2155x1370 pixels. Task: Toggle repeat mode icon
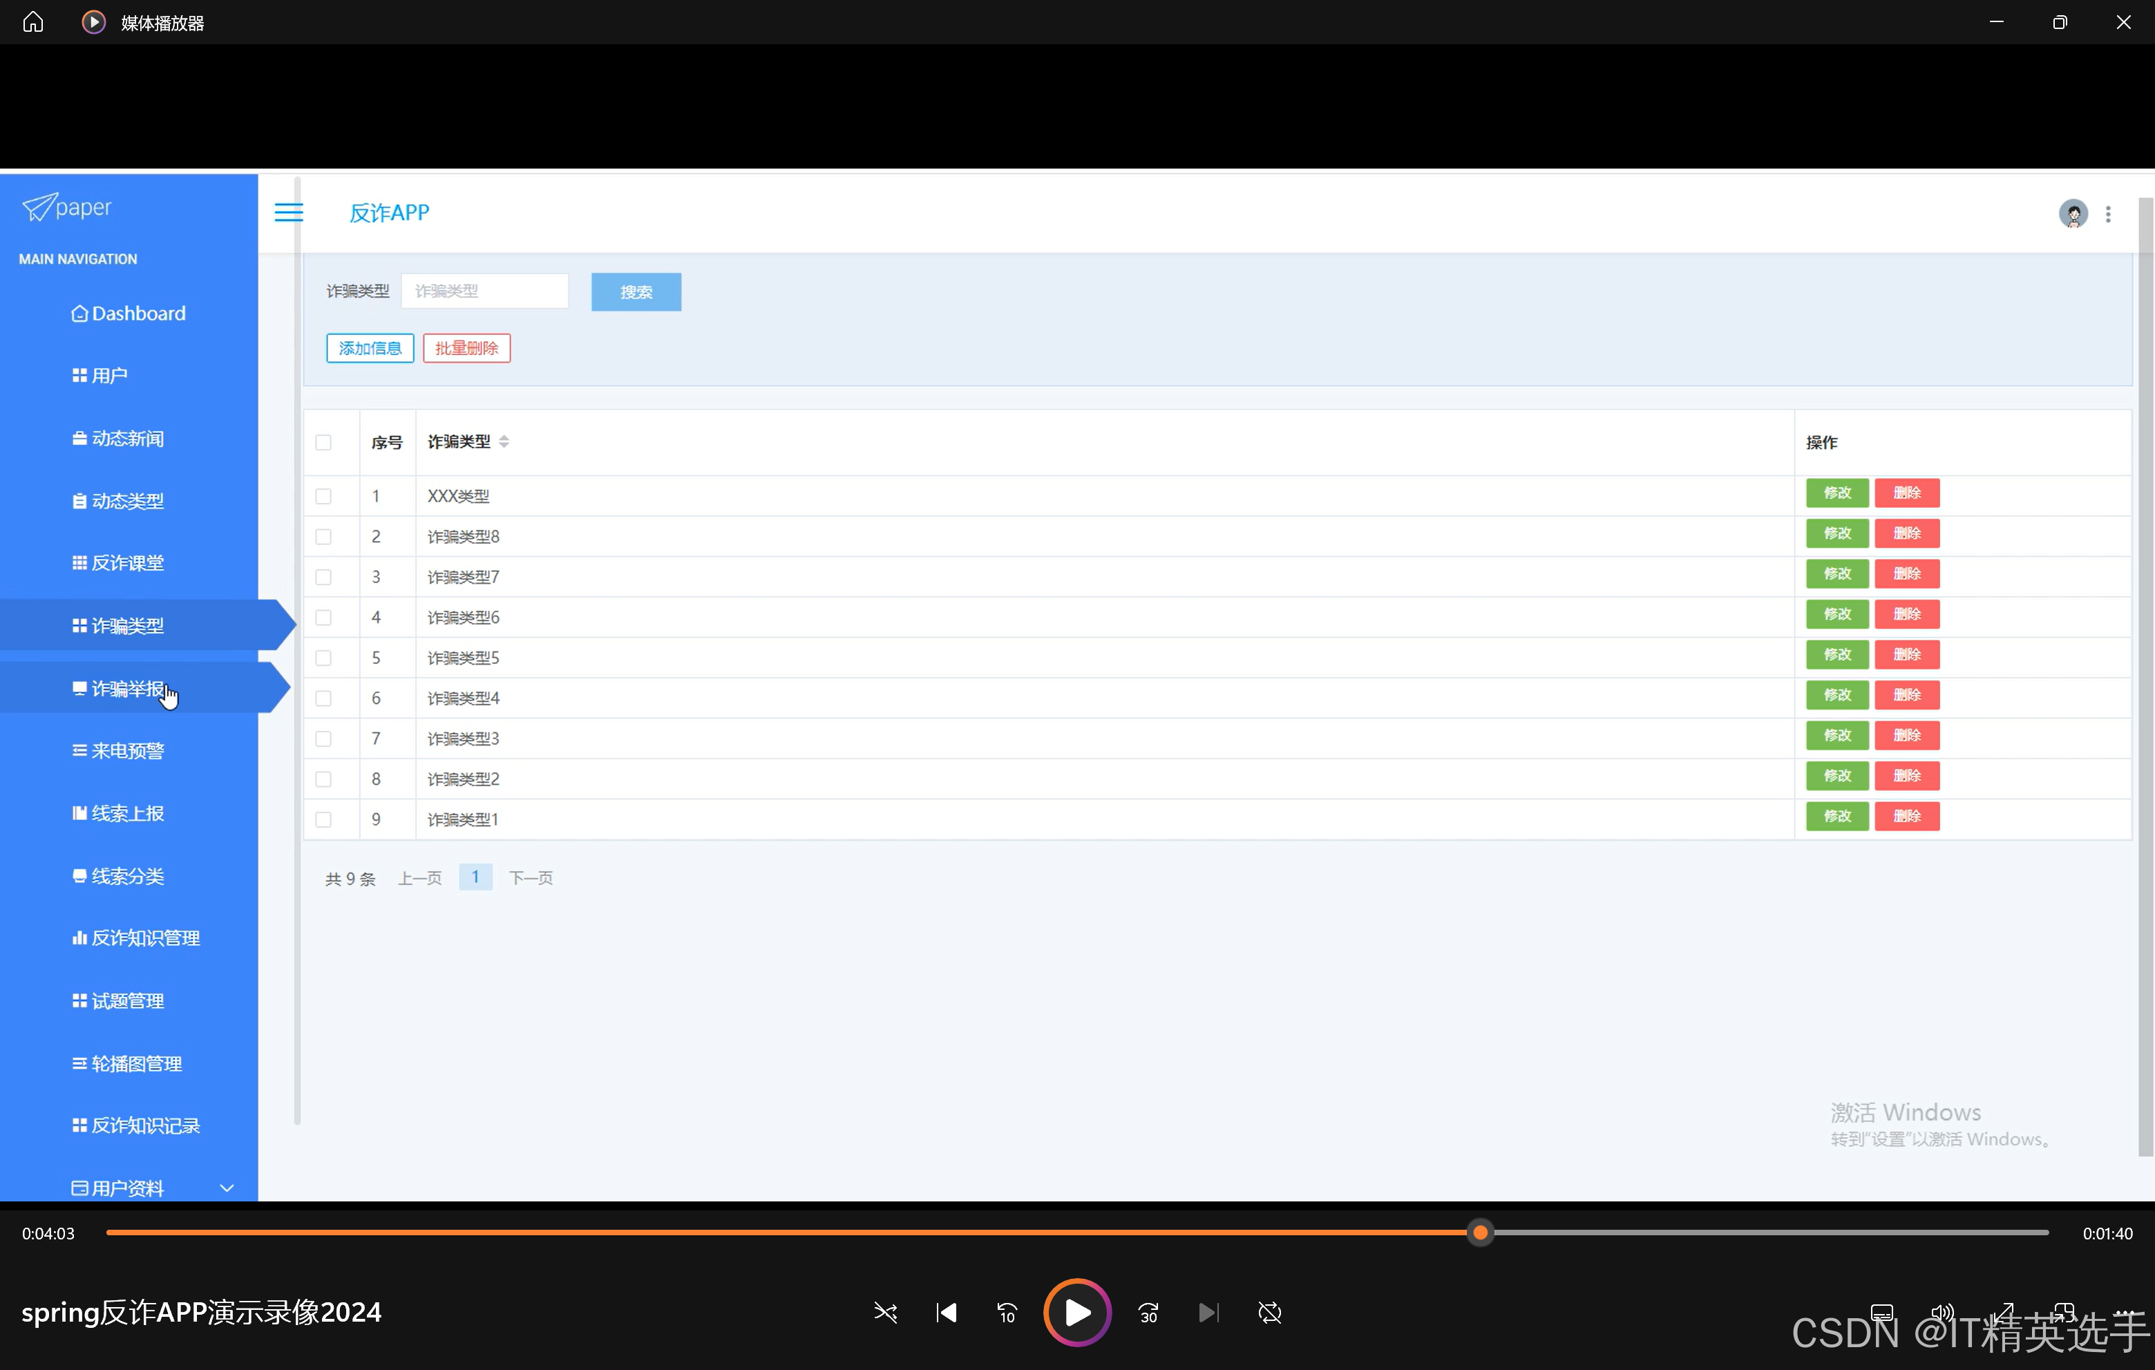(x=1269, y=1313)
